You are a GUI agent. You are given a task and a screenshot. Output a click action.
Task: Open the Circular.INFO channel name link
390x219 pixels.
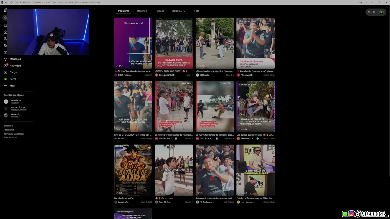pyautogui.click(x=165, y=75)
